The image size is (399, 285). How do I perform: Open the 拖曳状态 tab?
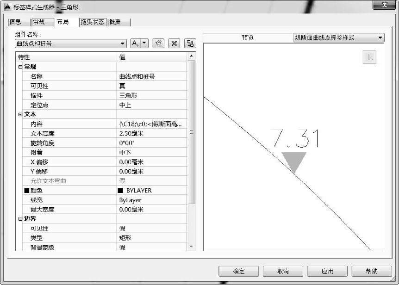point(93,22)
